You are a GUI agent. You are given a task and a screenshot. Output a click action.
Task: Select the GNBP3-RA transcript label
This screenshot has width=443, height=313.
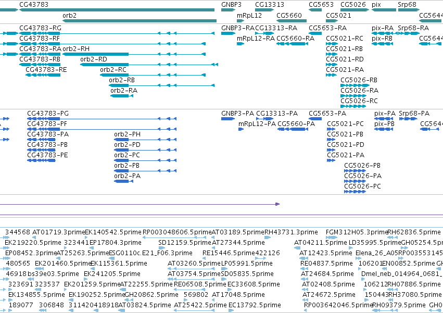(x=238, y=28)
